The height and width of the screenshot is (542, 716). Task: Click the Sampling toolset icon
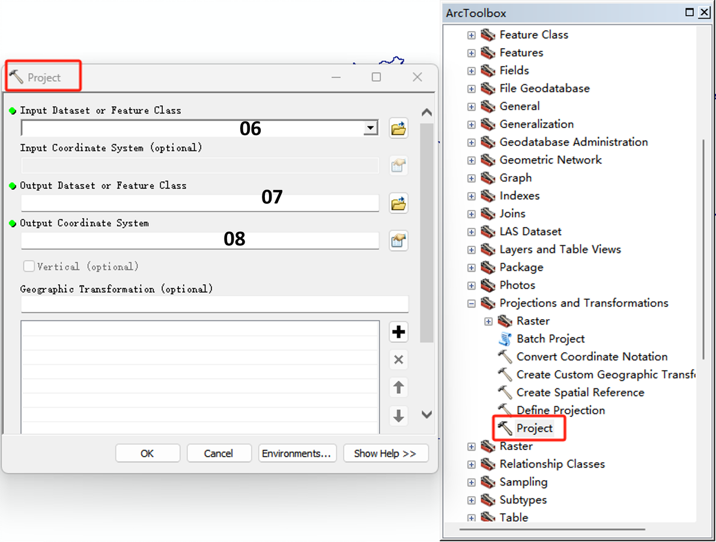click(488, 482)
